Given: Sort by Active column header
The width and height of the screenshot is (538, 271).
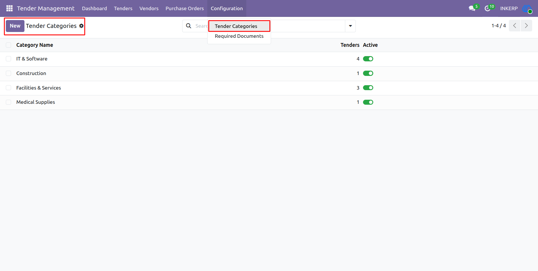Looking at the screenshot, I should [370, 45].
